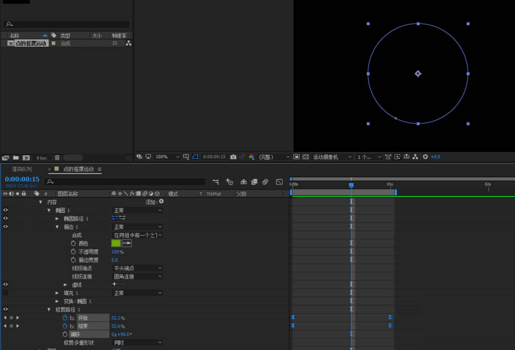This screenshot has height=350, width=515.
Task: Switch to the 渲染队列 tab
Action: pos(22,169)
